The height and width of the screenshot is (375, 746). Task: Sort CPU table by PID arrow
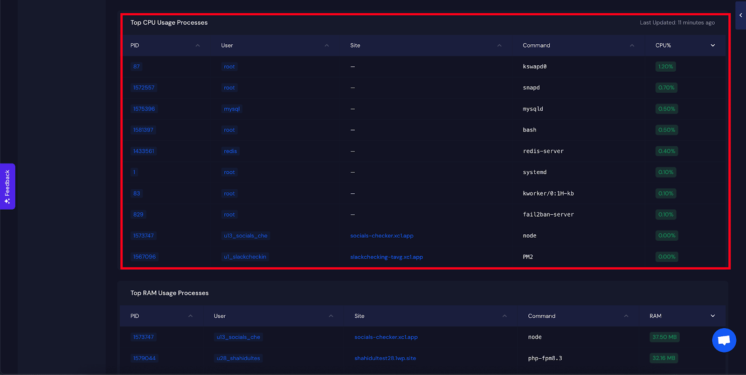click(198, 46)
